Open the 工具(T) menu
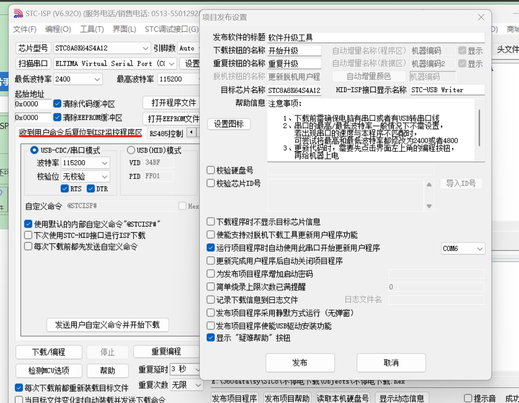 pos(92,29)
